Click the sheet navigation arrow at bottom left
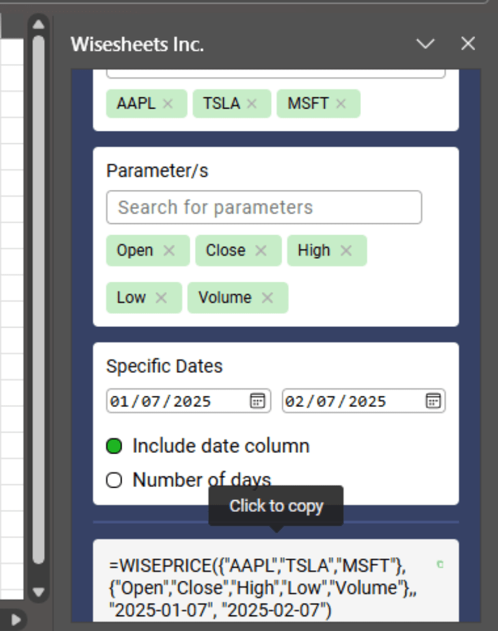 coord(15,619)
